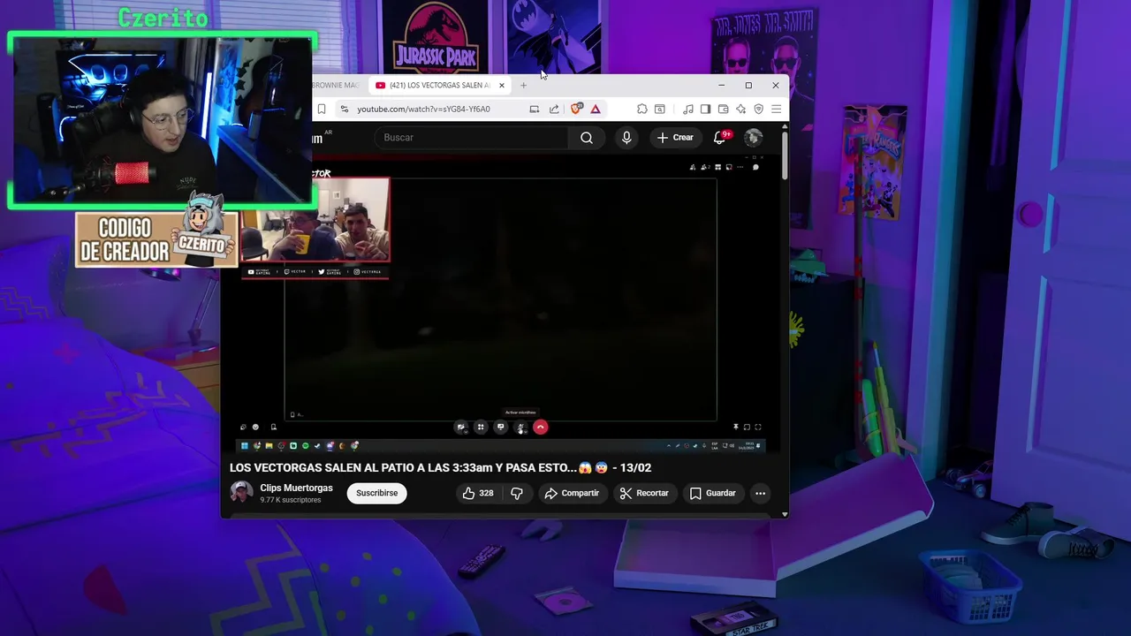Click the video player area to pause

[500, 305]
